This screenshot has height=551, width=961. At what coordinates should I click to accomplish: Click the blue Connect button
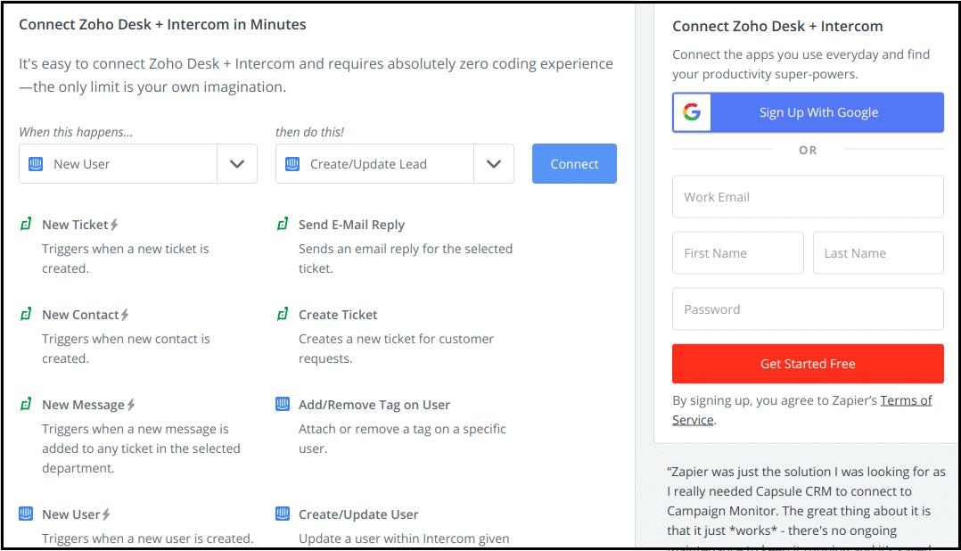click(574, 164)
